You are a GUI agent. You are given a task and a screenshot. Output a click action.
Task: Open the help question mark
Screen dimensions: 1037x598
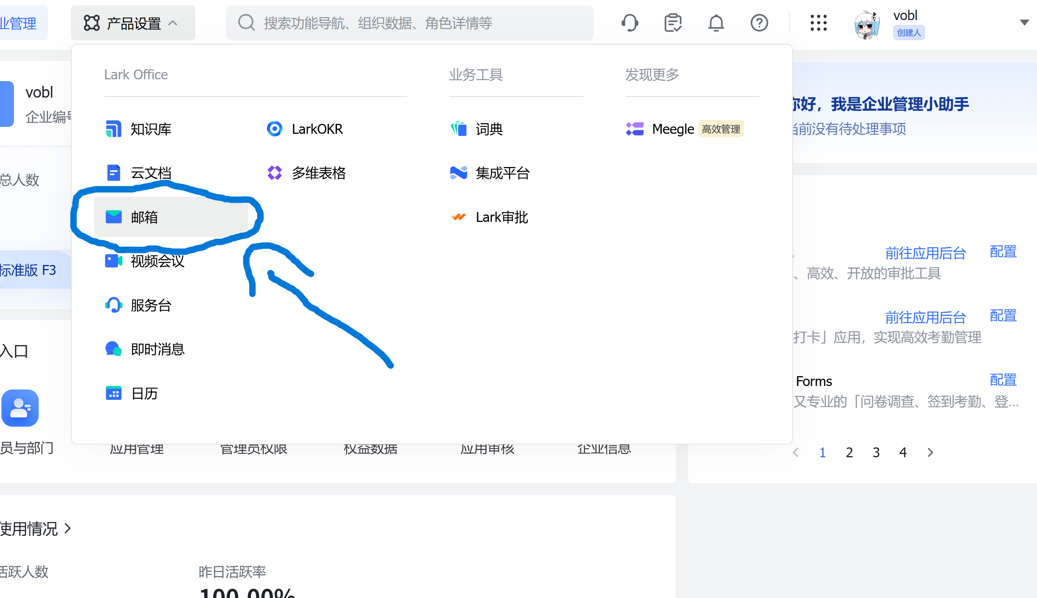tap(759, 23)
